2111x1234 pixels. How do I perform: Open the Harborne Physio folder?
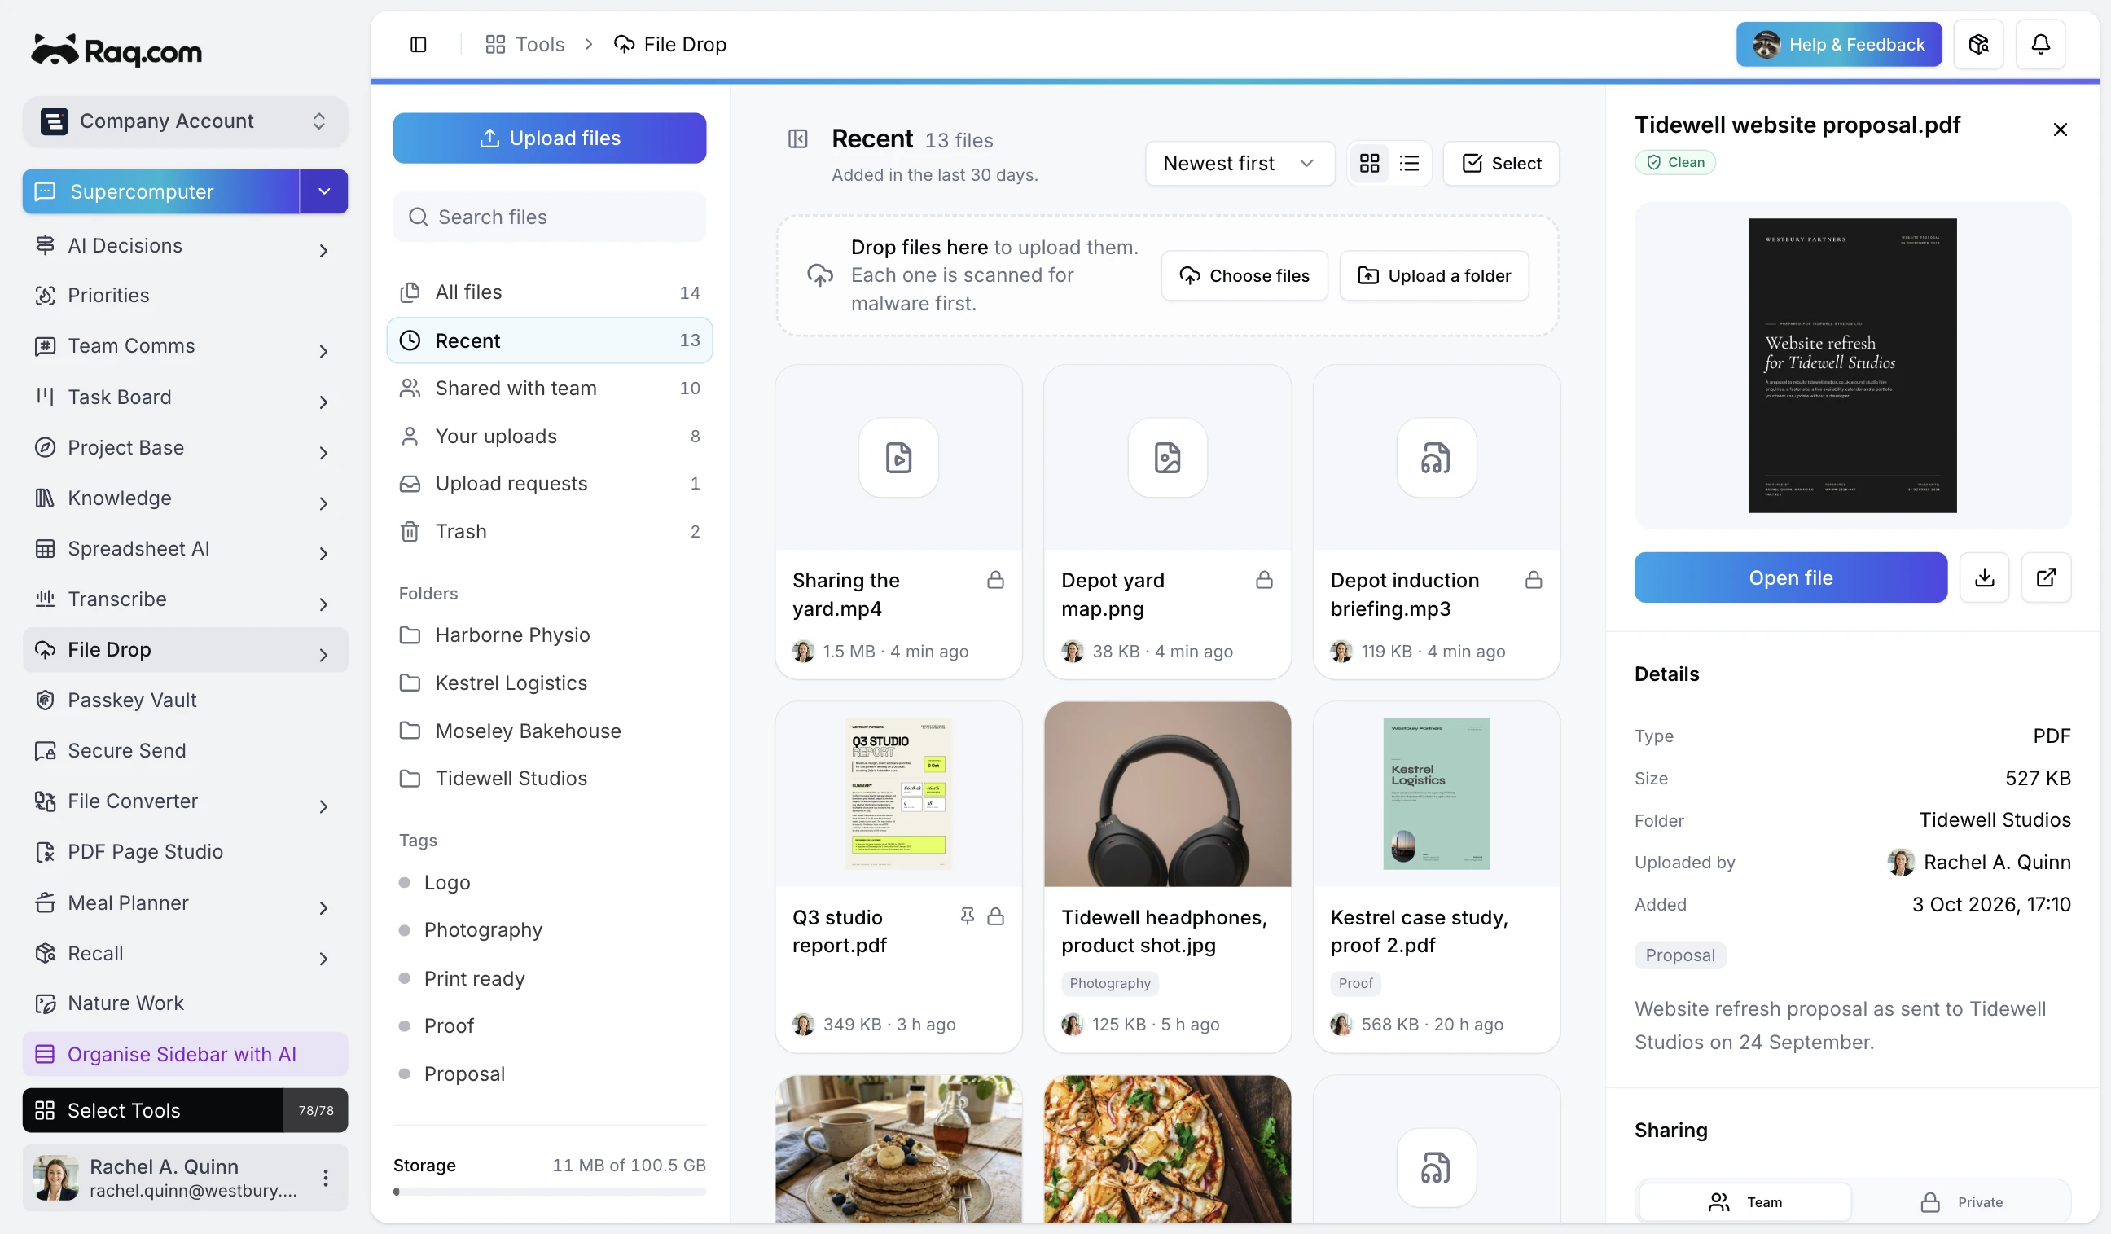pos(550,635)
